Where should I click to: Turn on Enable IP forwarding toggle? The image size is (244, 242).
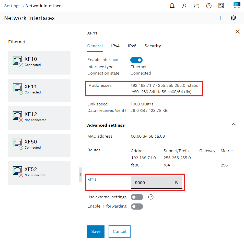click(137, 207)
